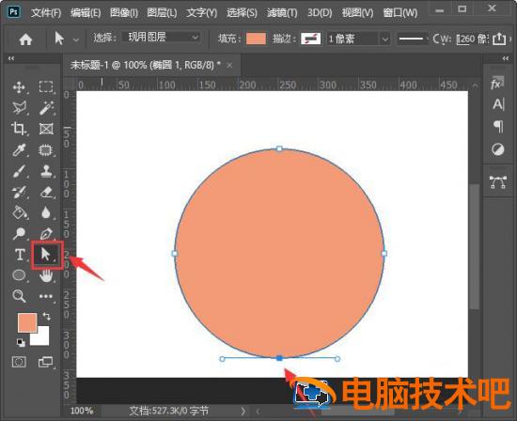
Task: Click the fill color swatch
Action: 256,39
